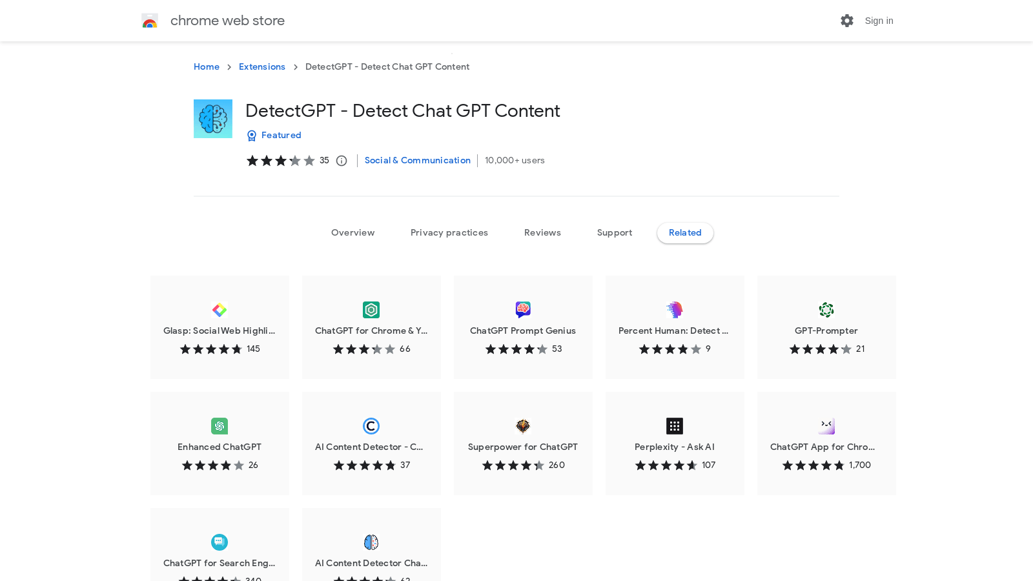Image resolution: width=1033 pixels, height=581 pixels.
Task: Click the DetectGPT breadcrumb current page text
Action: click(x=387, y=67)
